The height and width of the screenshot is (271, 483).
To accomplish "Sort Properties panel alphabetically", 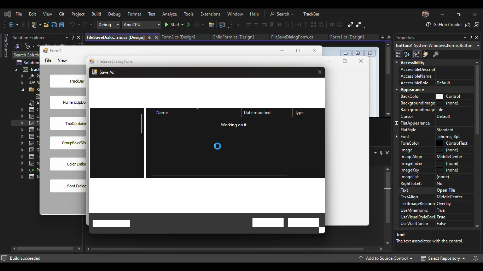I will pyautogui.click(x=407, y=54).
